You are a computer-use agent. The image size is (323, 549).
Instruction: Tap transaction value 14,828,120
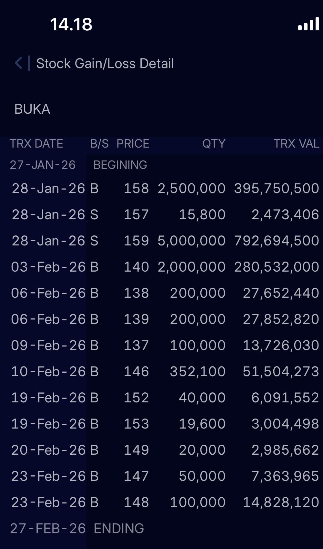click(281, 502)
